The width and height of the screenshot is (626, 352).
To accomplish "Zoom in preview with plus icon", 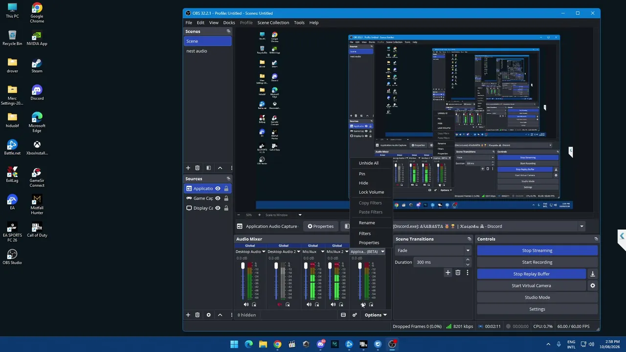I will (x=259, y=215).
